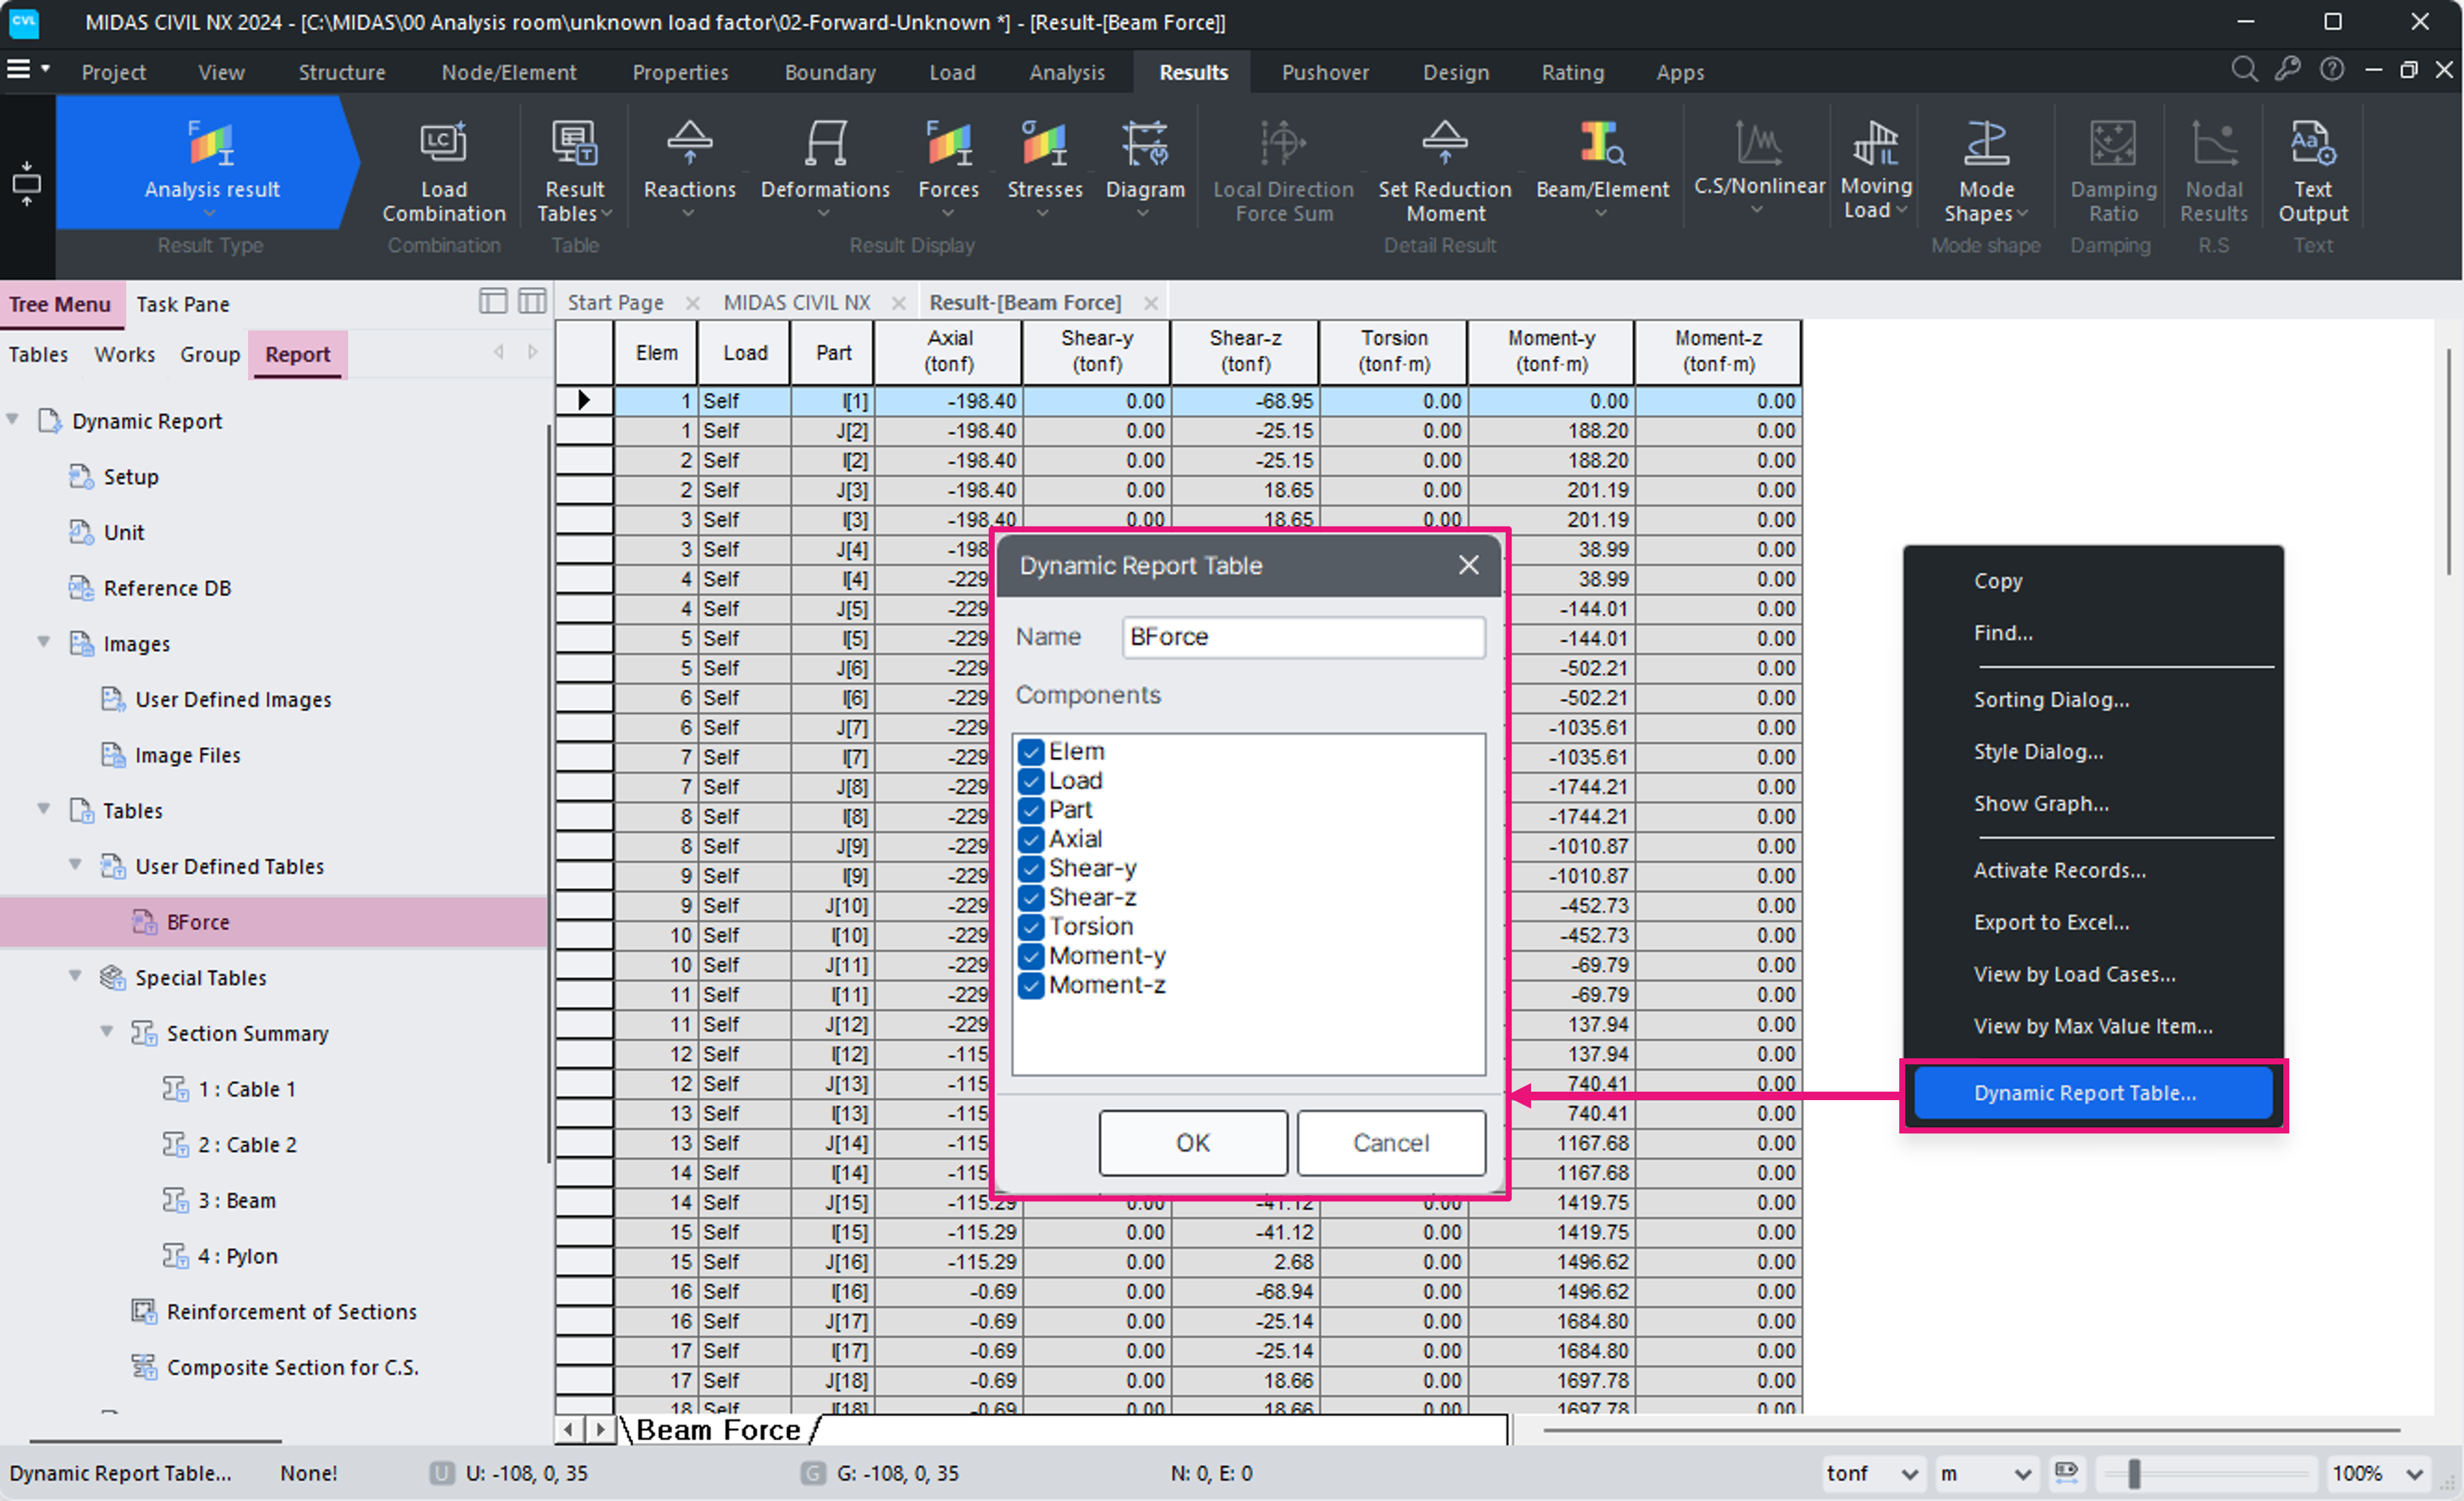Click the Name input field
The width and height of the screenshot is (2464, 1501).
1303,637
